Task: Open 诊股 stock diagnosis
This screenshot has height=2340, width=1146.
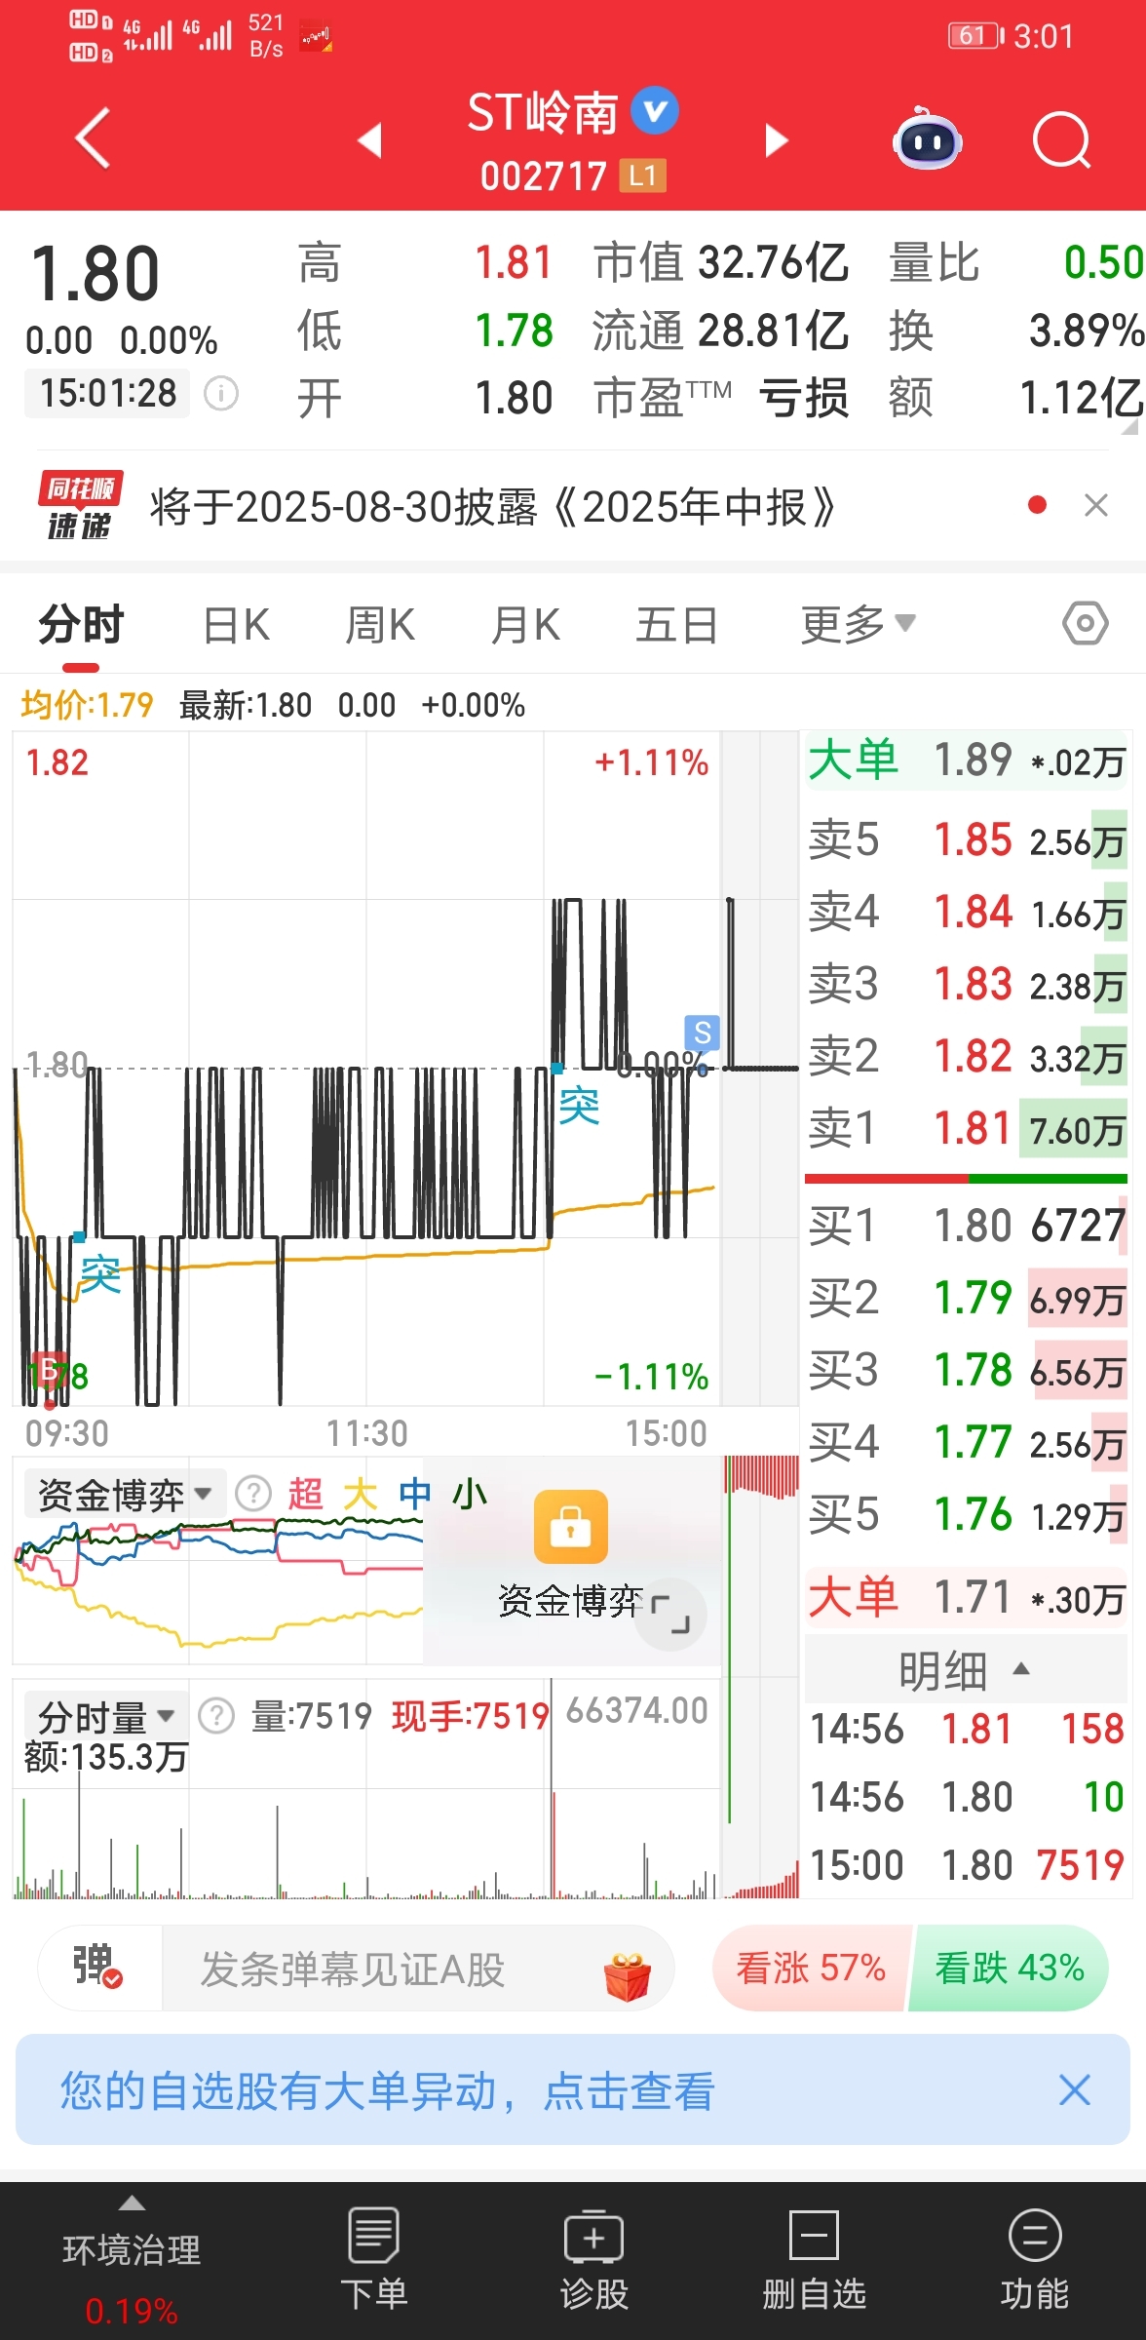Action: pos(594,2260)
